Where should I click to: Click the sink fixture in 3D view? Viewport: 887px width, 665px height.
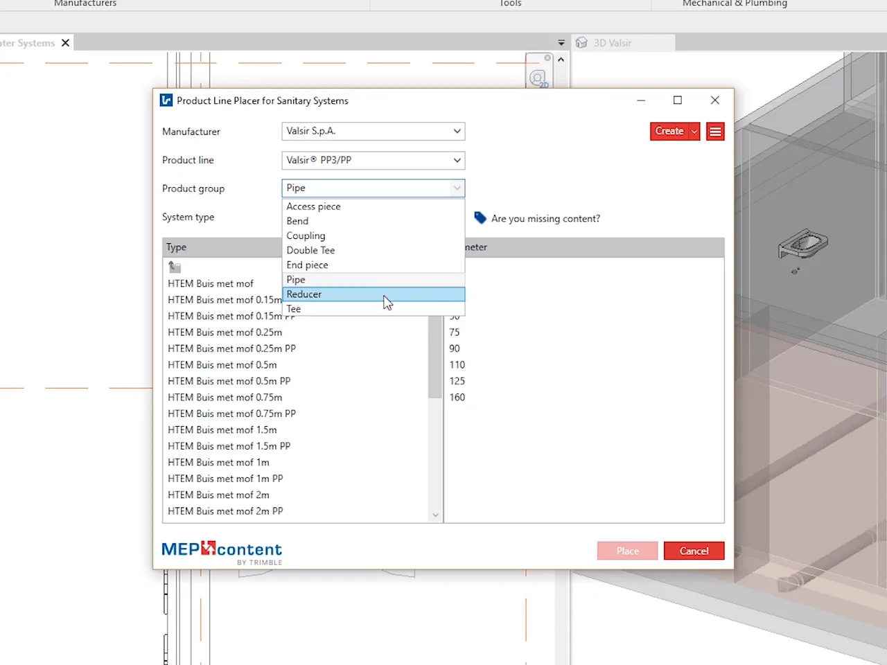pos(802,244)
